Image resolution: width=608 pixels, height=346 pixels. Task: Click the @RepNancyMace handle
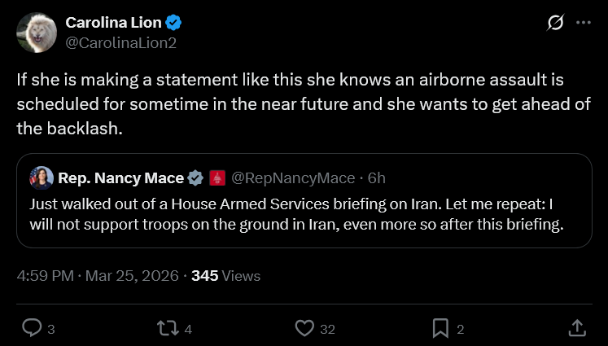tap(293, 177)
